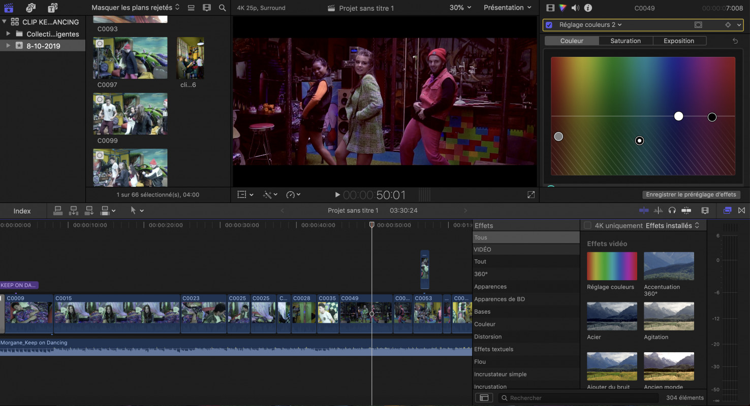Toggle viewer full screen arrows icon
Screen dimensions: 750x406
(531, 195)
